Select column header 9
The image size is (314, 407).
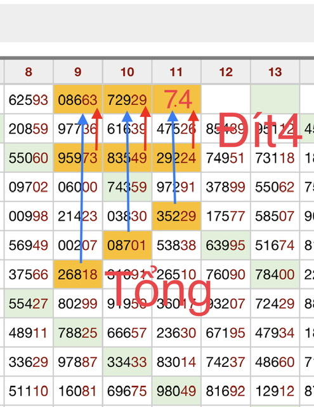[x=78, y=72]
